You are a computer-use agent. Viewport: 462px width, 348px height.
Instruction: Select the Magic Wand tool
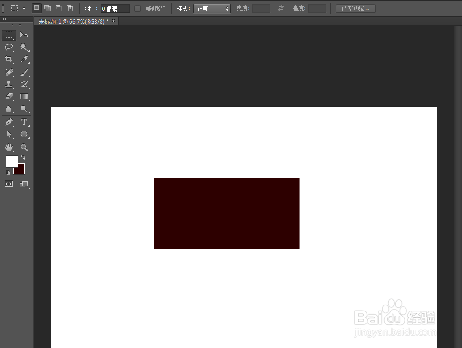tap(24, 47)
